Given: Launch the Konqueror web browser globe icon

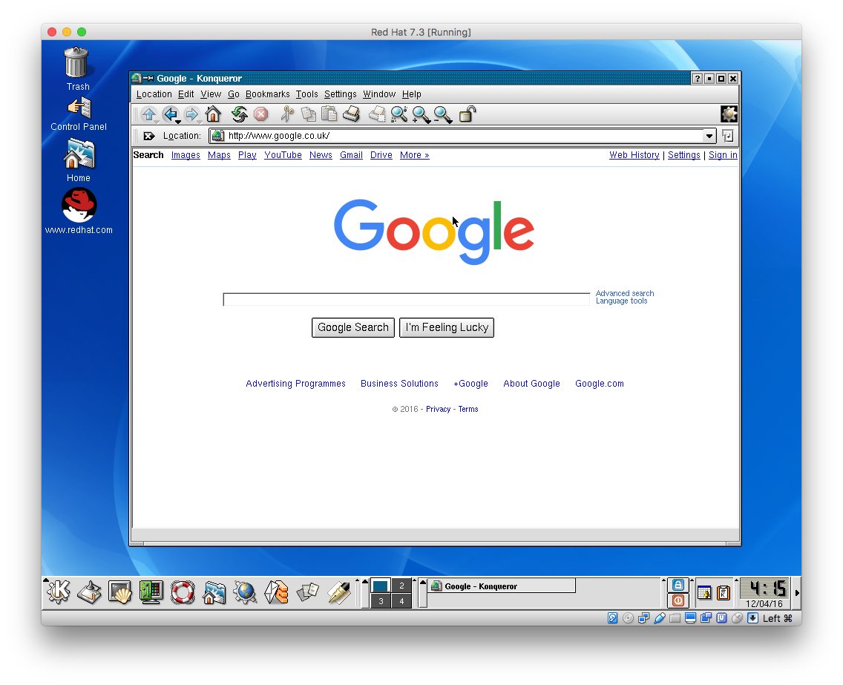Looking at the screenshot, I should click(x=245, y=592).
